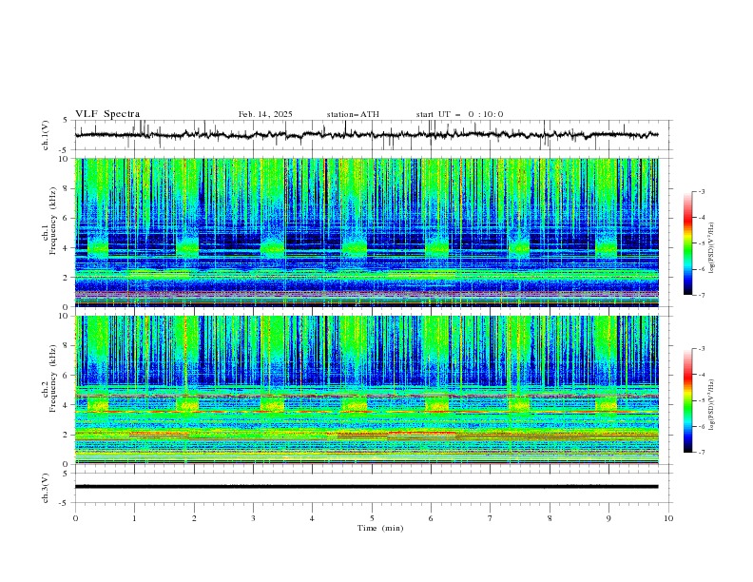Click the lower color bar label 'log(PSD)(V²/Hz)'
Viewport: 753px width, 582px height.
[x=711, y=405]
